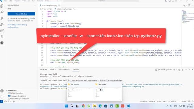Close the terminal panel
Screen dimensions: 194x109
(x=192, y=70)
